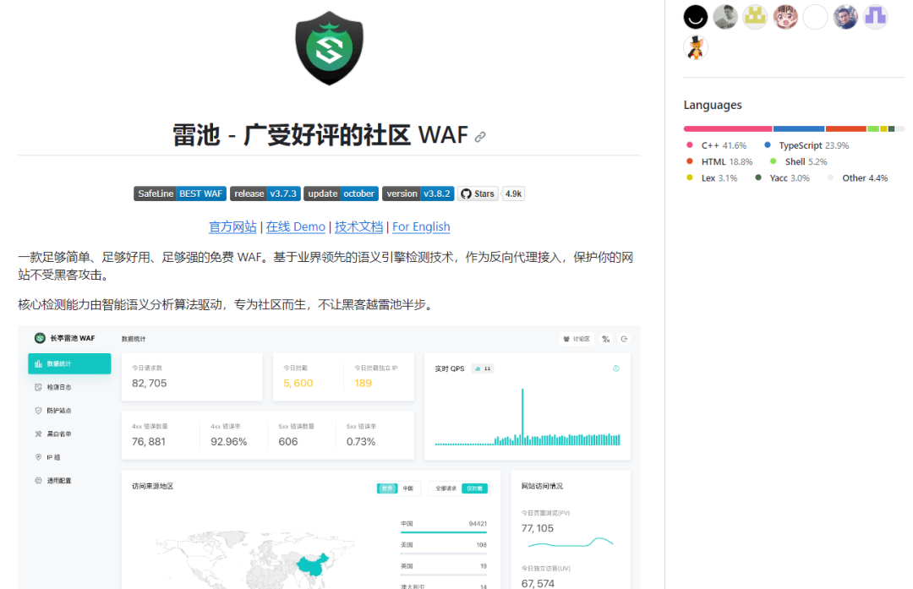Click the release v3.7.3 badge

coord(265,194)
